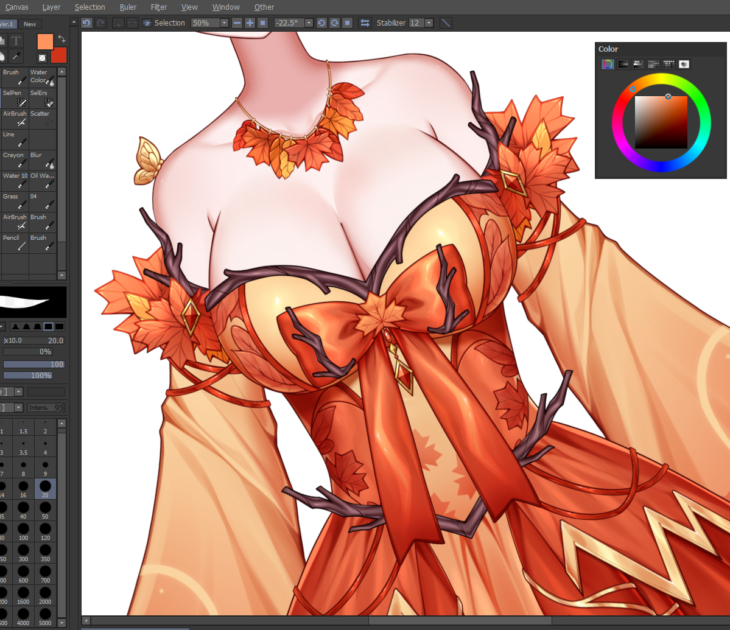Click the zoom in plus button
The height and width of the screenshot is (630, 730).
click(250, 23)
